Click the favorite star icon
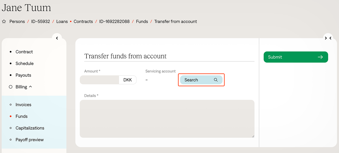339x153 pixels. 4,21
